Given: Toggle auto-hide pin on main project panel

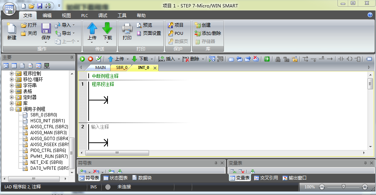Looking at the screenshot, I should click(x=72, y=57).
